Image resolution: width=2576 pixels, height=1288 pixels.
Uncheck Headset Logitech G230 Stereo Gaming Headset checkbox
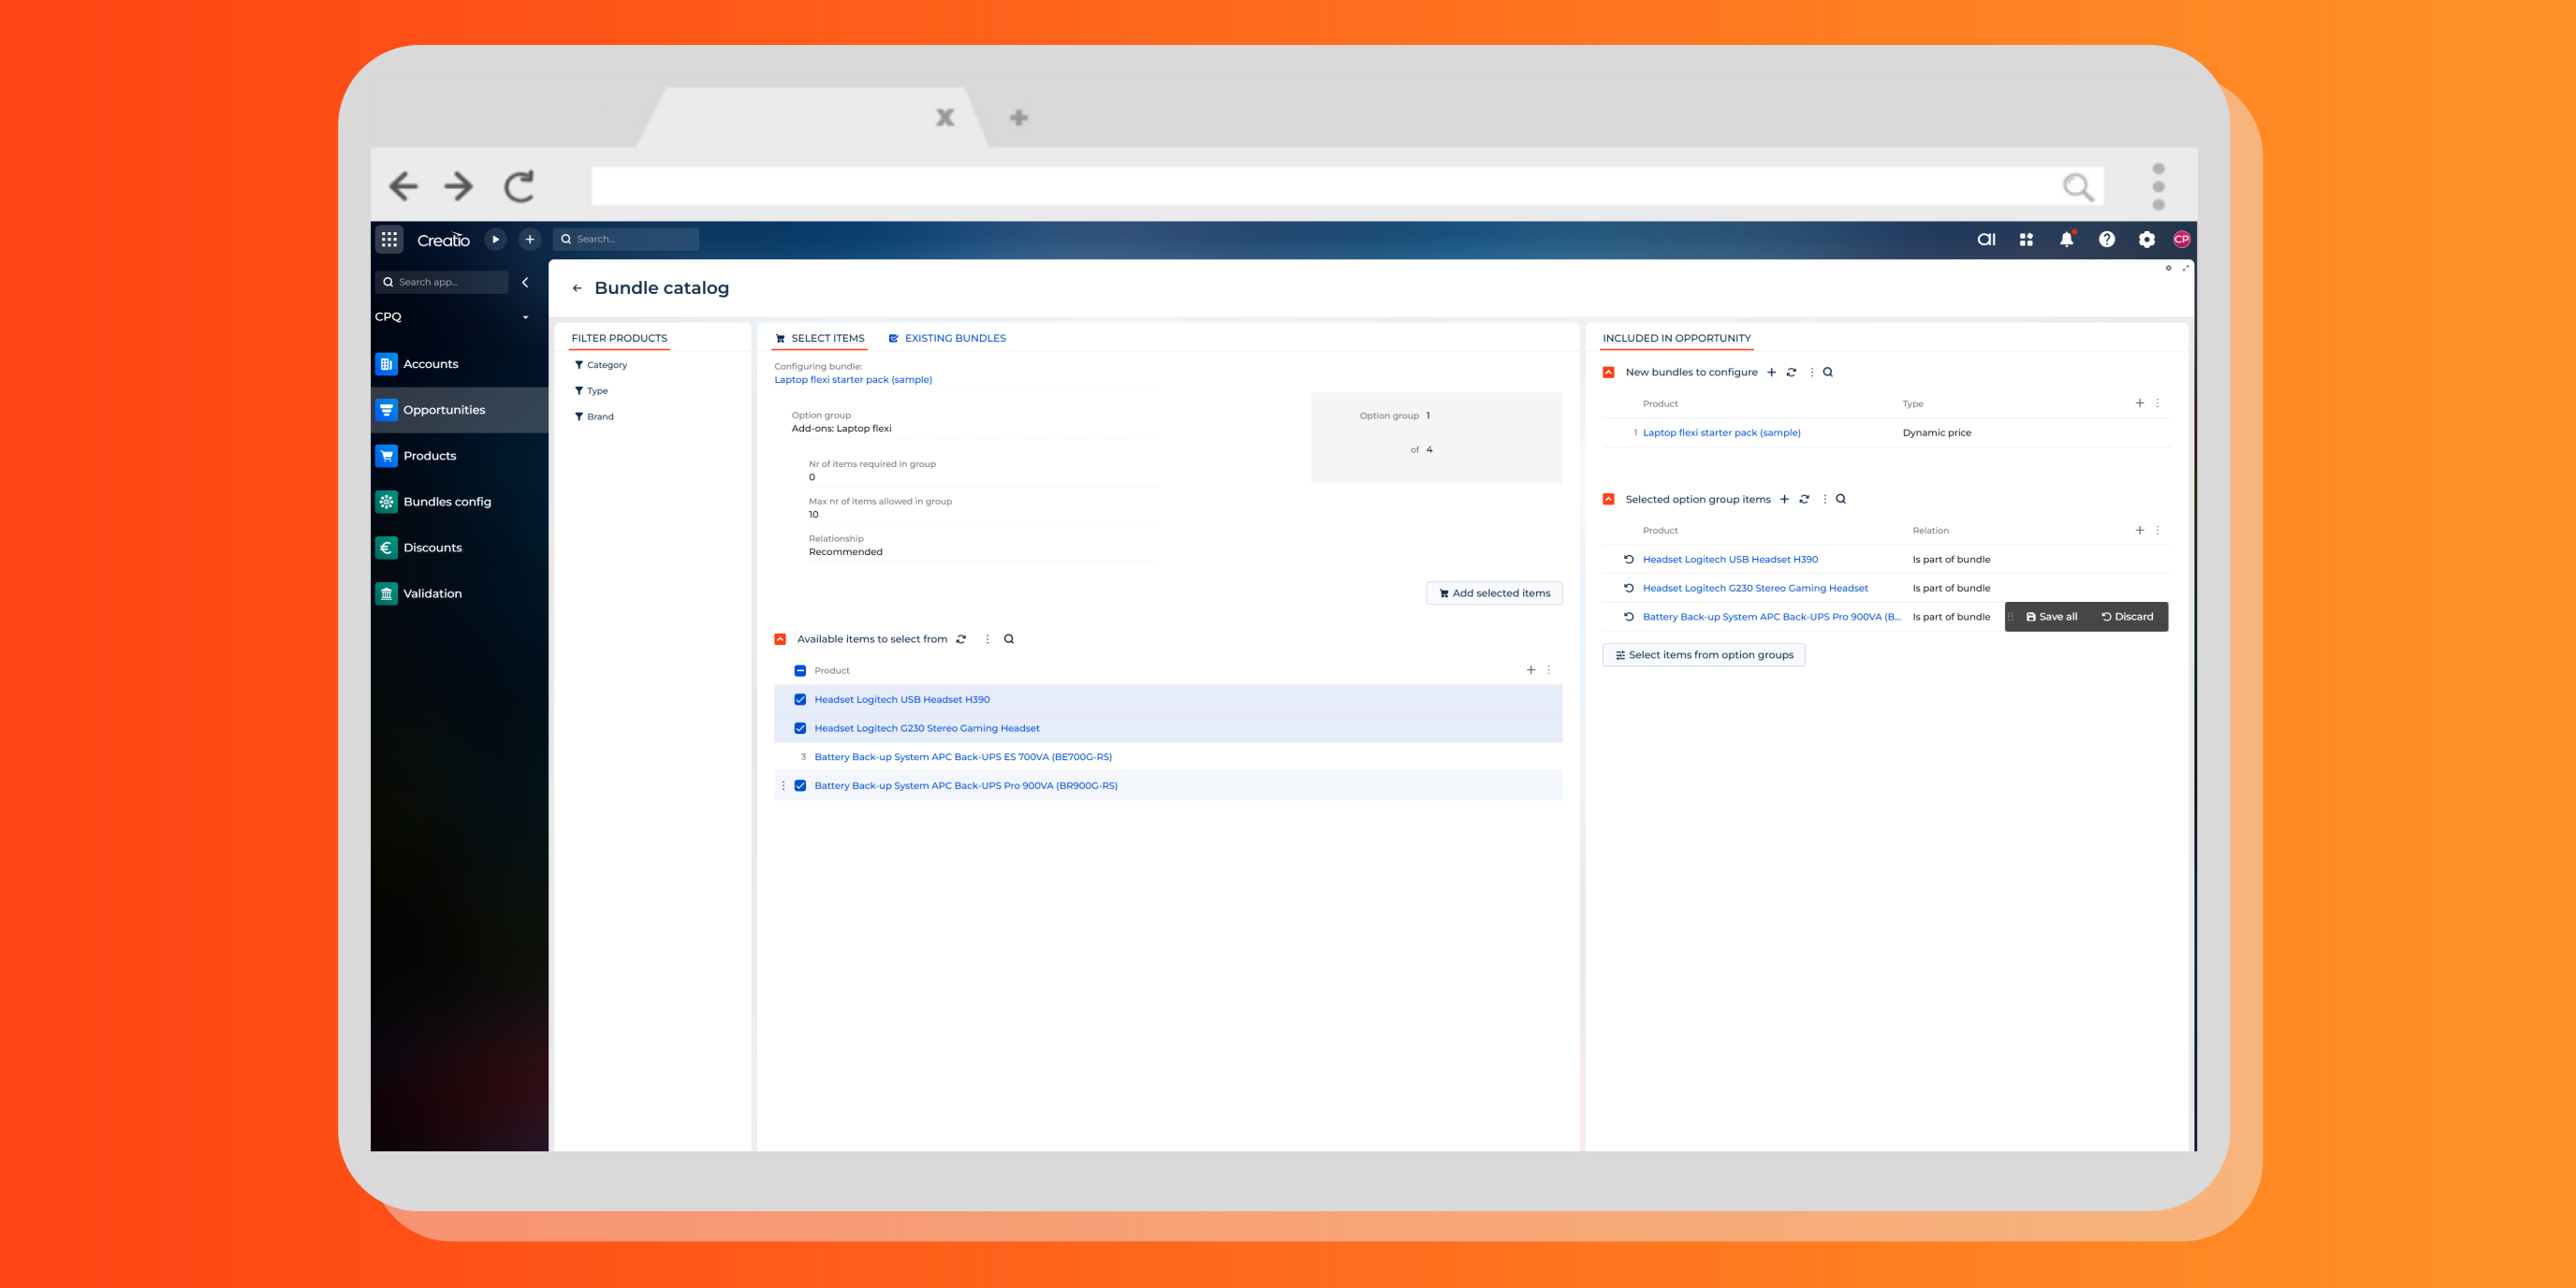800,728
